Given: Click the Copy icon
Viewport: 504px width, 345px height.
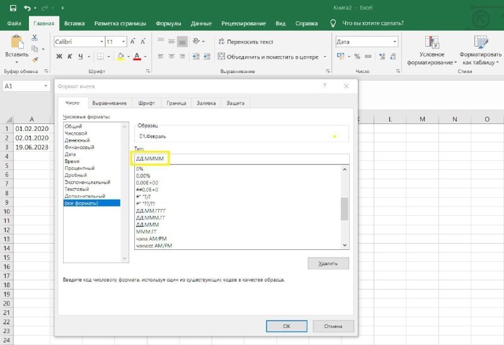Looking at the screenshot, I should [x=35, y=49].
